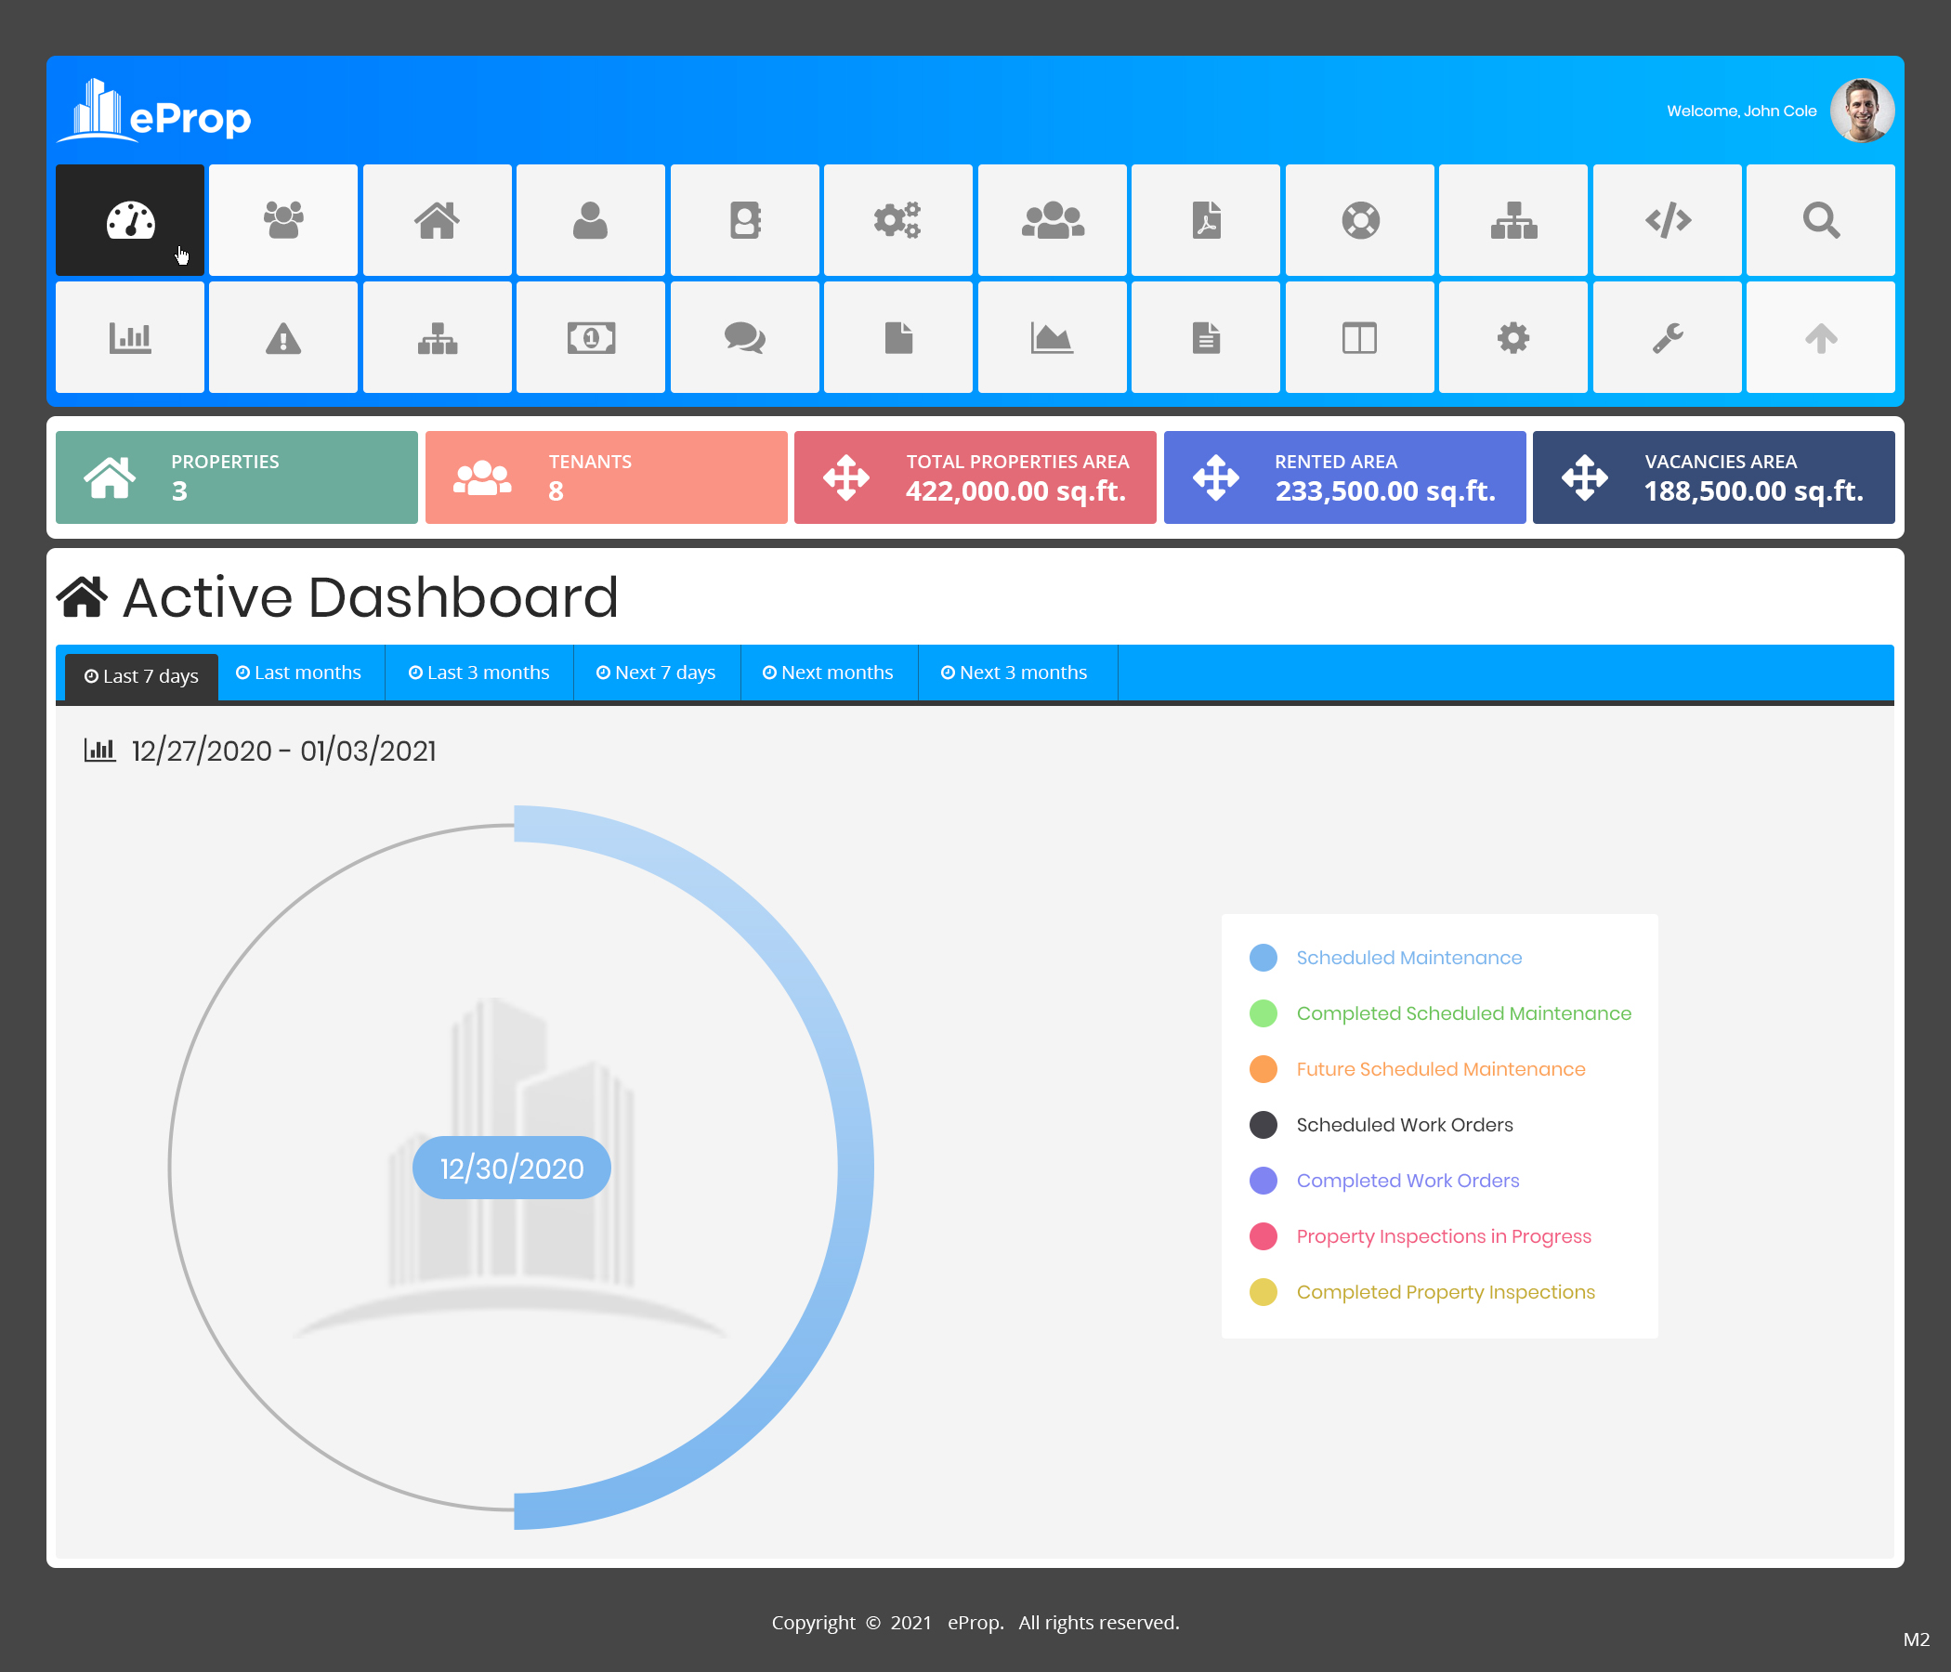
Task: Open the warning triangle alerts tile
Action: [282, 337]
